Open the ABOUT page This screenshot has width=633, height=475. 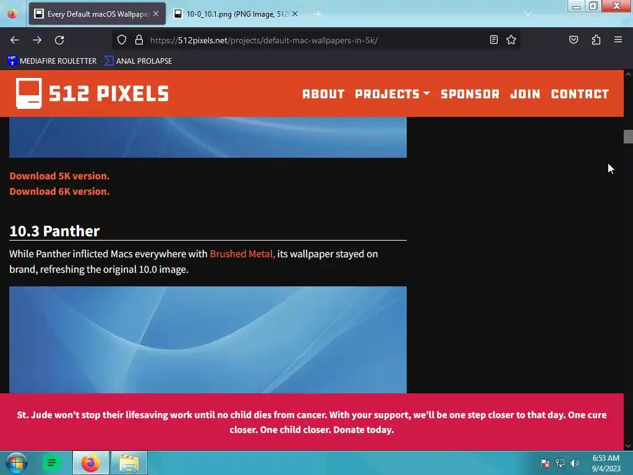click(323, 94)
